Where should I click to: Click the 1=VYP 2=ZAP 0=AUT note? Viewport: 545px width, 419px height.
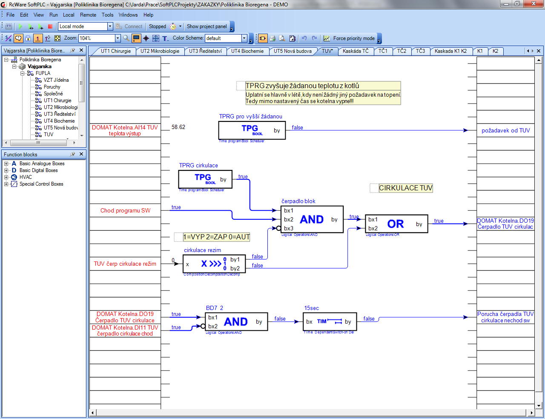pos(216,237)
